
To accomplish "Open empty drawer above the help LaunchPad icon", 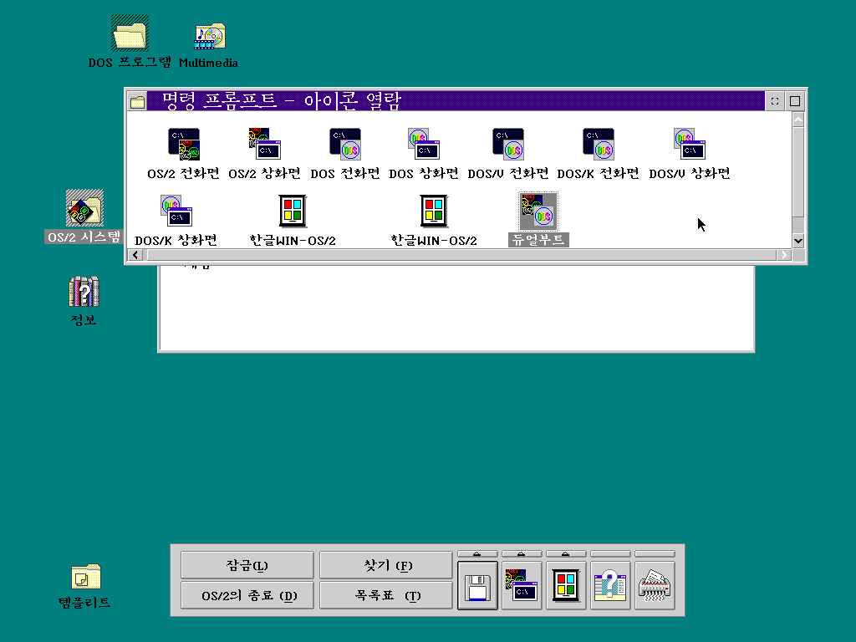I will (610, 554).
